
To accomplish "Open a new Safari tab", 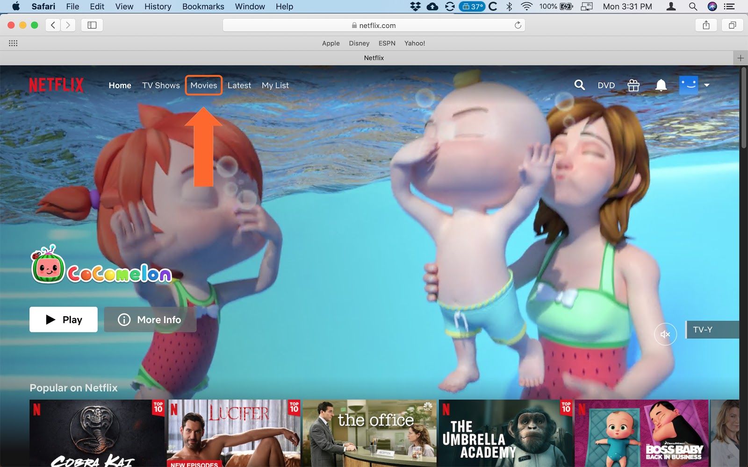I will coord(741,58).
